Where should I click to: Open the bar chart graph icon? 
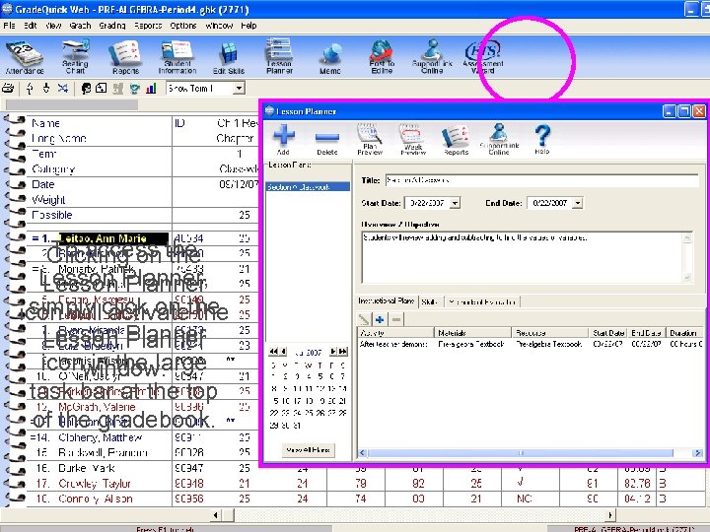pyautogui.click(x=151, y=89)
